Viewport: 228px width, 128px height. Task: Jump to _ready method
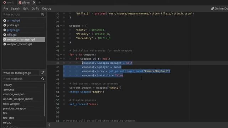click(7, 85)
